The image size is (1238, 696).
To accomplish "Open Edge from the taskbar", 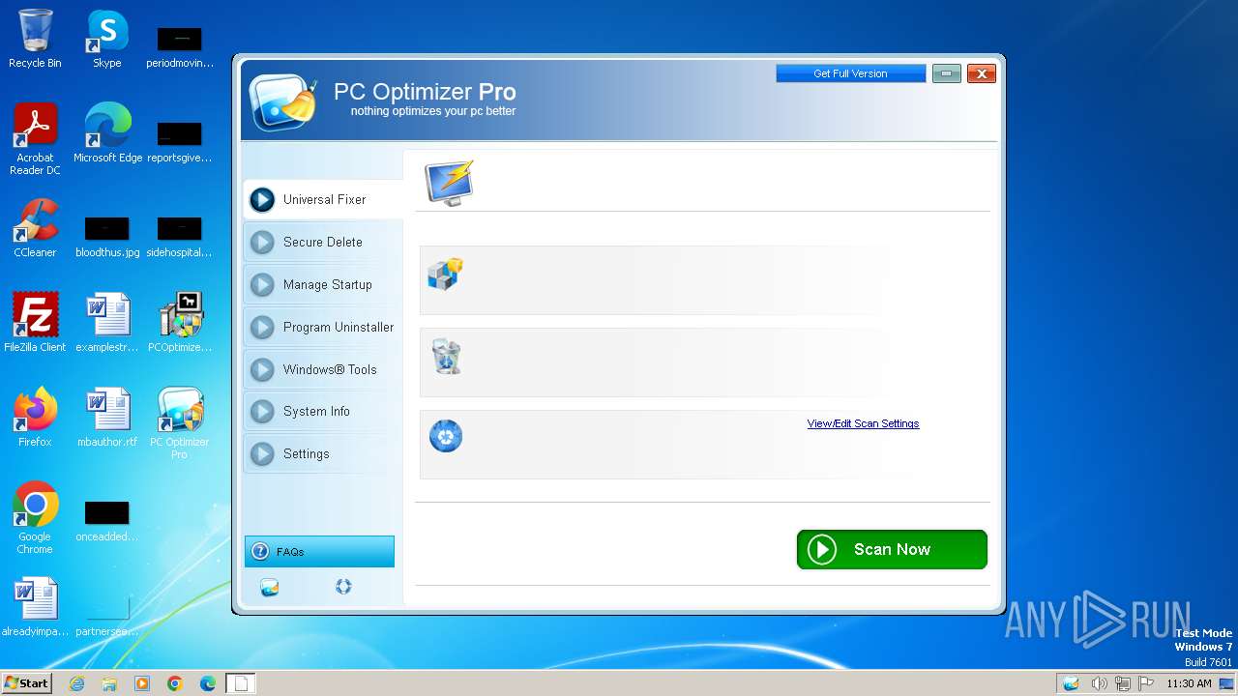I will 208,683.
